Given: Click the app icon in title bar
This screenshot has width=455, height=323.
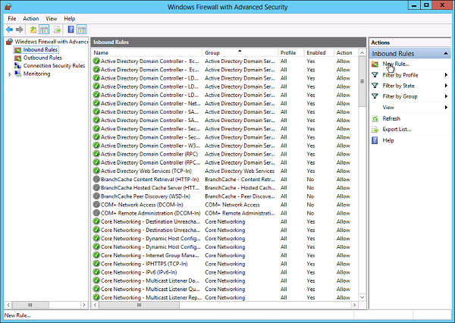Looking at the screenshot, I should (x=8, y=6).
